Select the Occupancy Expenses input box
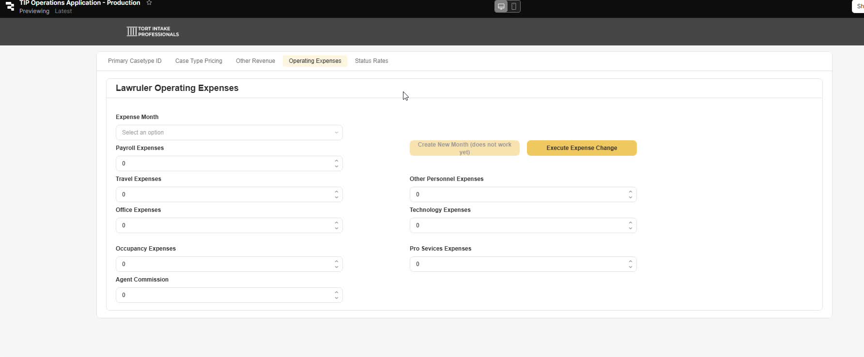This screenshot has height=357, width=864. (223, 264)
